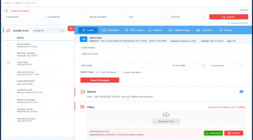This screenshot has height=140, width=253.
Task: Switch to the Calendar tab
Action: point(111,30)
